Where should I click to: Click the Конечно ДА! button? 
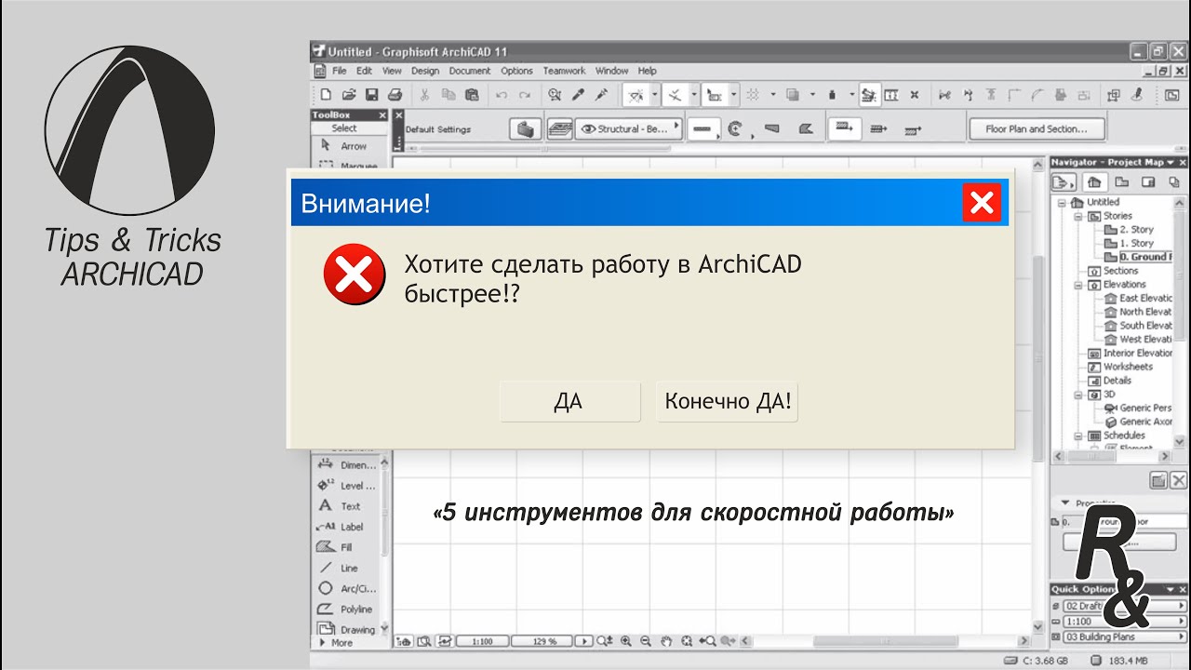coord(728,402)
